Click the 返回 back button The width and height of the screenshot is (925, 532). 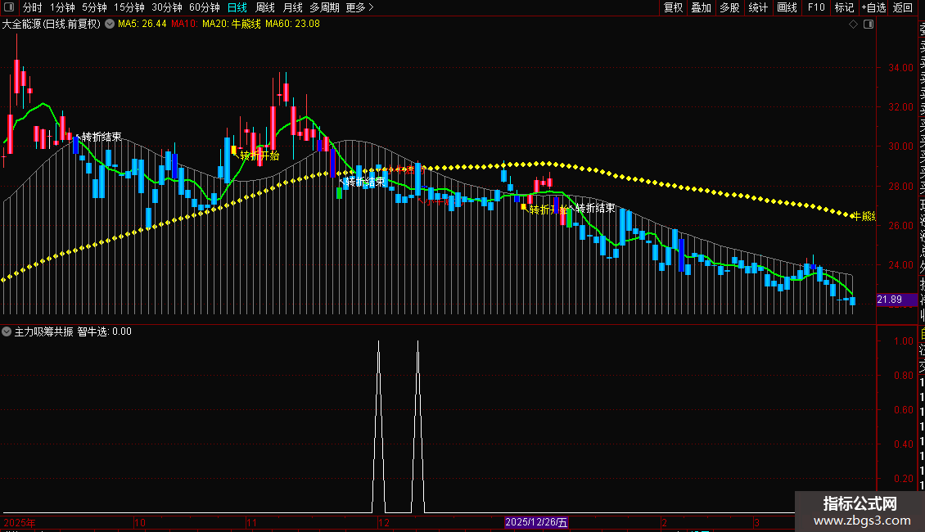click(x=903, y=7)
